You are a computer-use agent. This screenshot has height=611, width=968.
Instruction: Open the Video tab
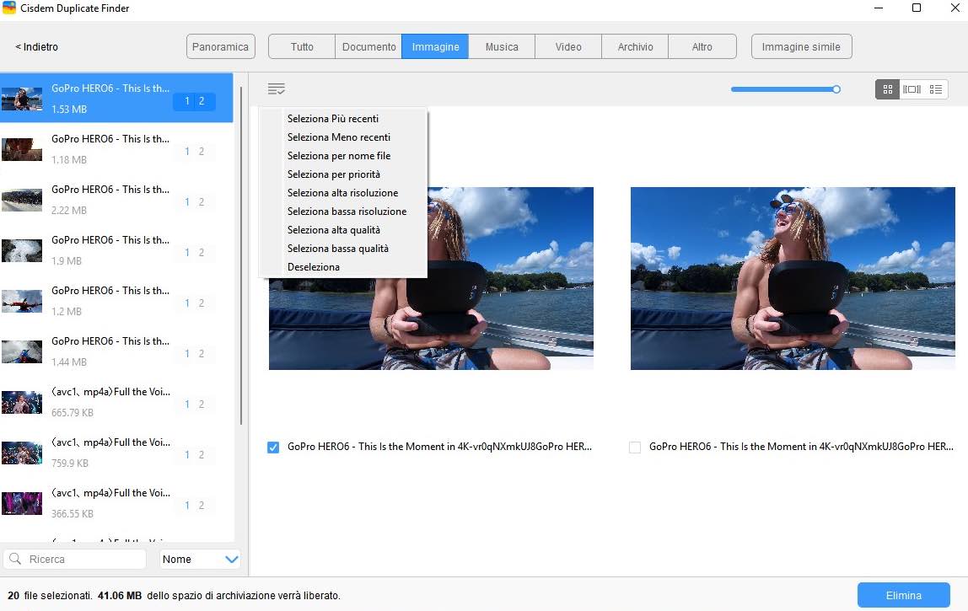pos(567,47)
